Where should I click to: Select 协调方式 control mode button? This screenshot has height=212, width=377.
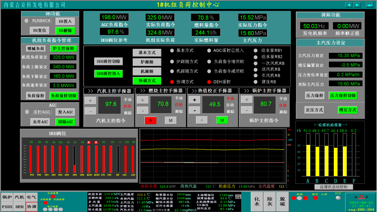click(147, 81)
